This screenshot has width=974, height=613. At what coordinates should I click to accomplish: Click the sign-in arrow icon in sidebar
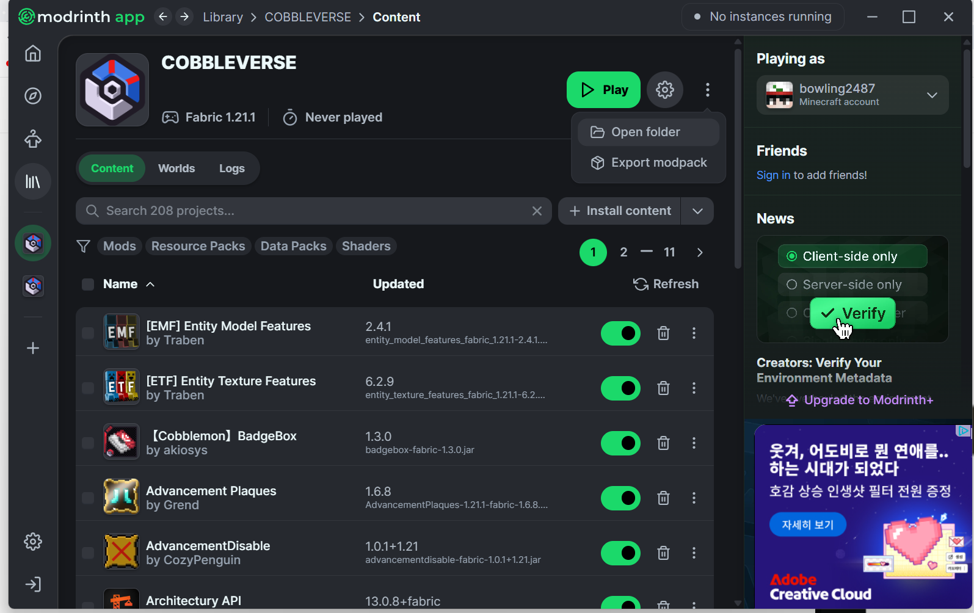pos(33,584)
